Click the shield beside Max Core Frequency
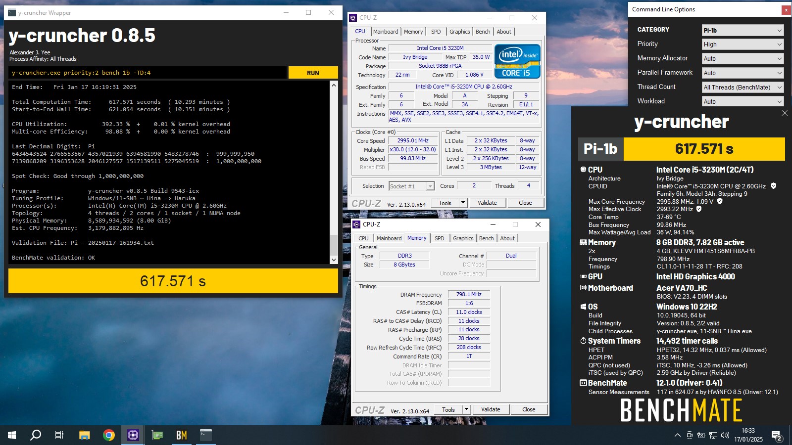792x445 pixels. pyautogui.click(x=720, y=201)
